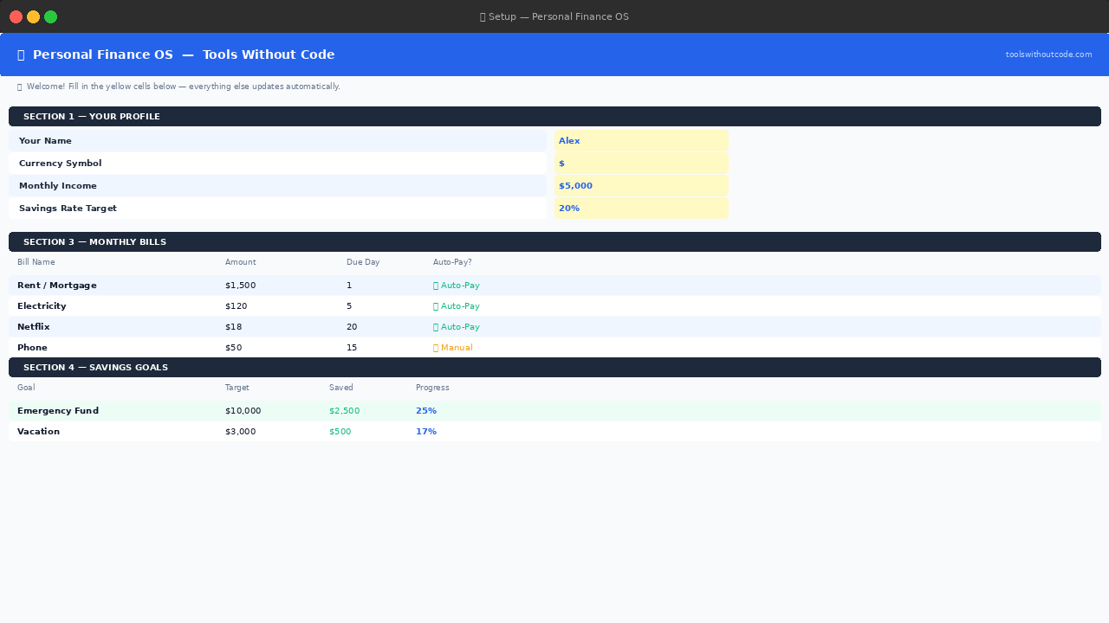Select the 25% progress value
The image size is (1109, 623).
point(426,411)
